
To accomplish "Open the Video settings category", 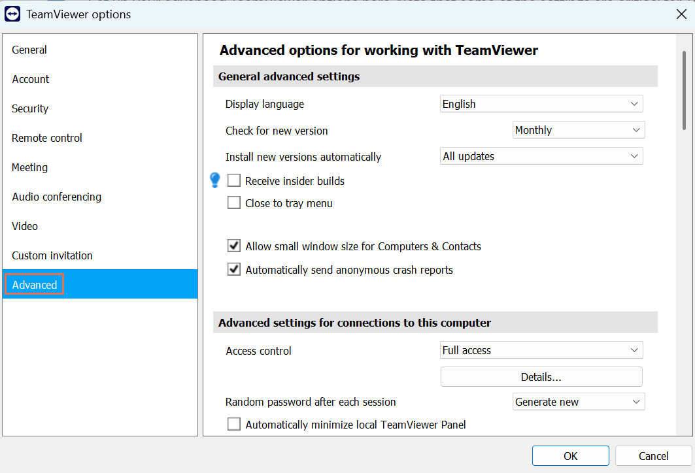I will 100,226.
